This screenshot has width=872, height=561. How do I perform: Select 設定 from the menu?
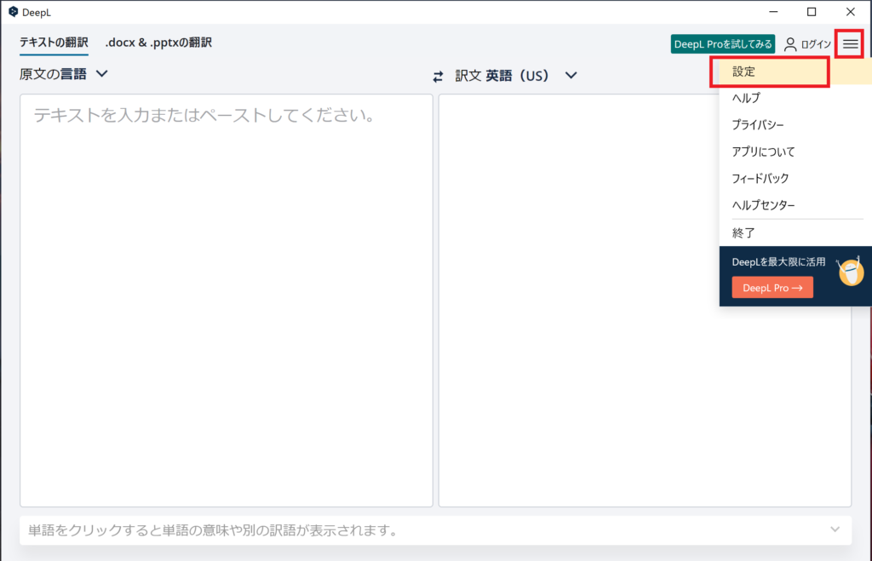pyautogui.click(x=795, y=72)
